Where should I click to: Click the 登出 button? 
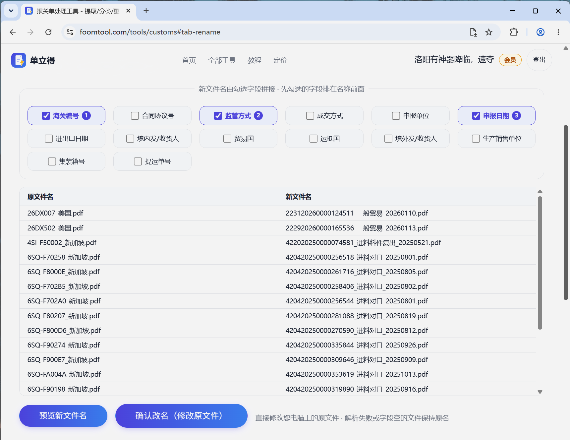click(x=539, y=60)
